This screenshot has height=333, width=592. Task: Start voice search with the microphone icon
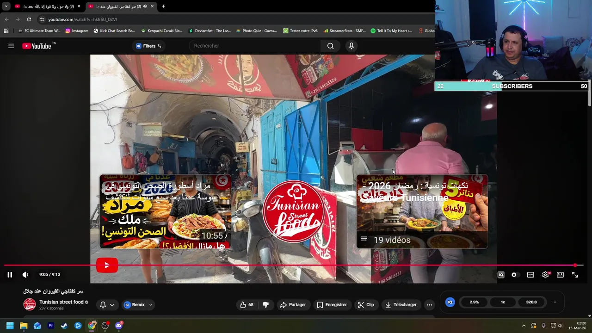coord(351,46)
